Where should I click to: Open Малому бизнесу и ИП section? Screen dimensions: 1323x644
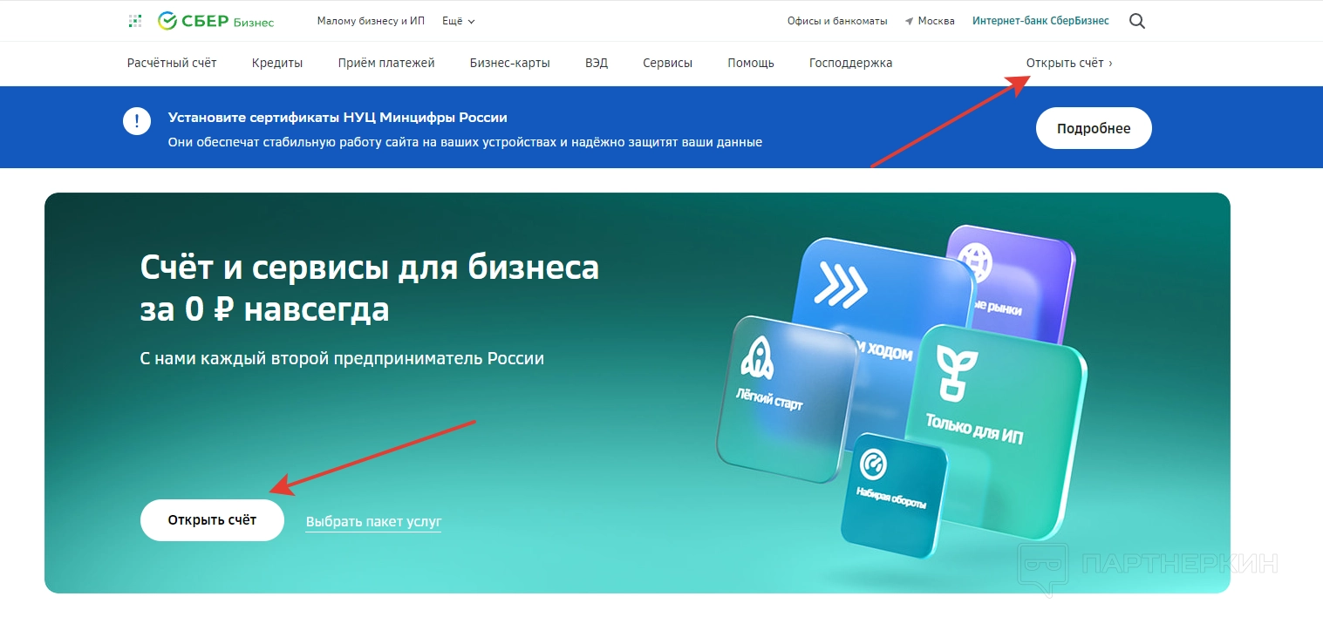point(371,21)
